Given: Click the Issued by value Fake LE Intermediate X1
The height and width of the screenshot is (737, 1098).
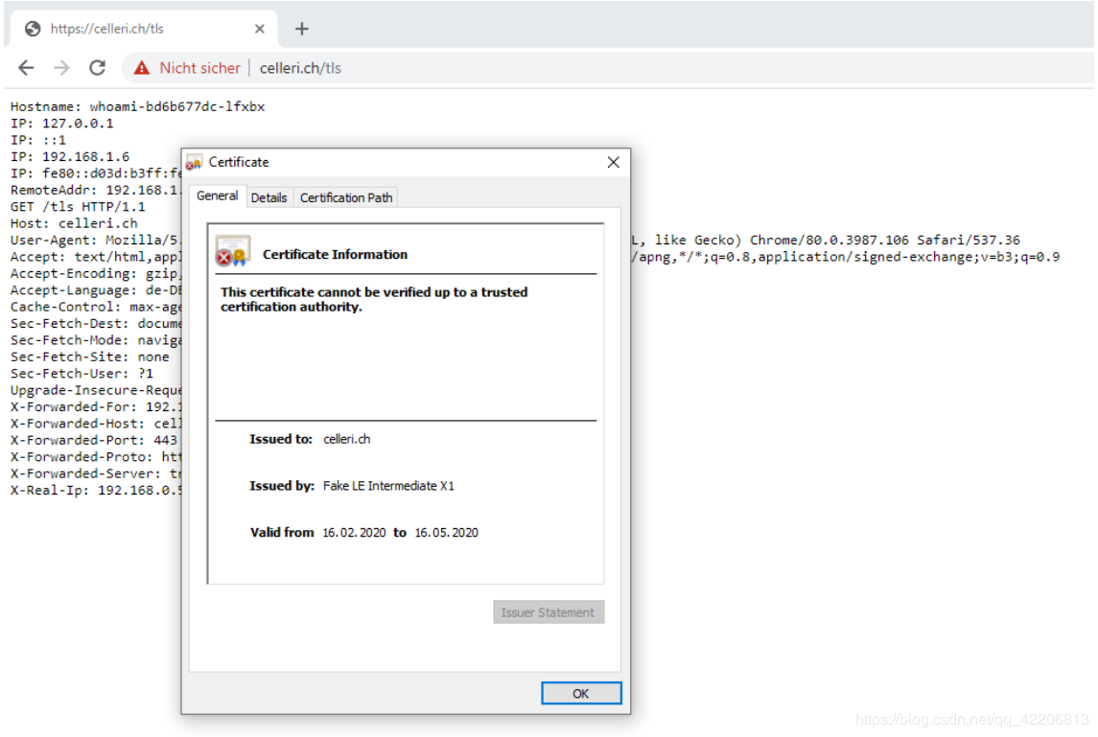Looking at the screenshot, I should pos(388,486).
